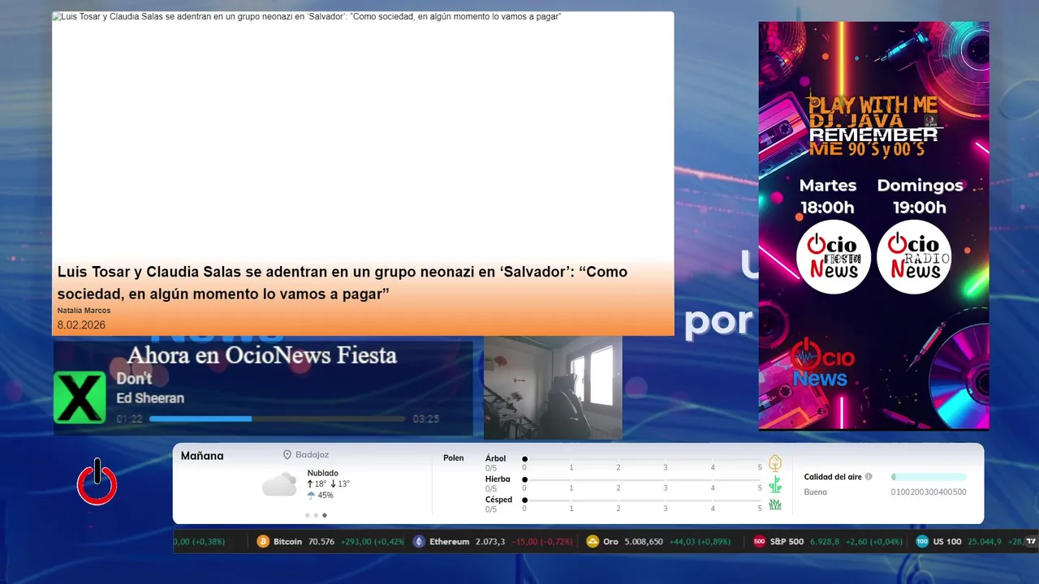Click the air quality indicator bar
This screenshot has width=1039, height=584.
(929, 477)
